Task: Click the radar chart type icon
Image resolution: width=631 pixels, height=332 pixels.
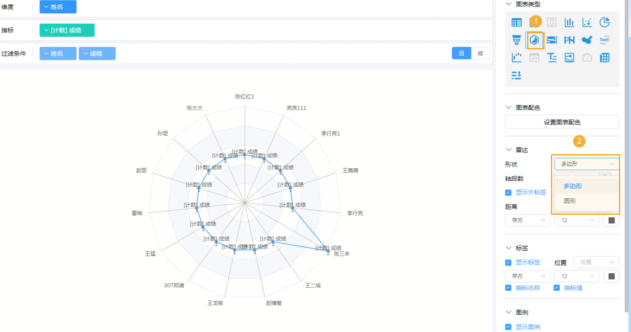Action: pos(534,40)
